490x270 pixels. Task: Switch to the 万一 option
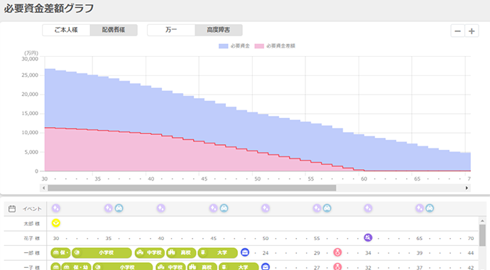click(x=171, y=30)
